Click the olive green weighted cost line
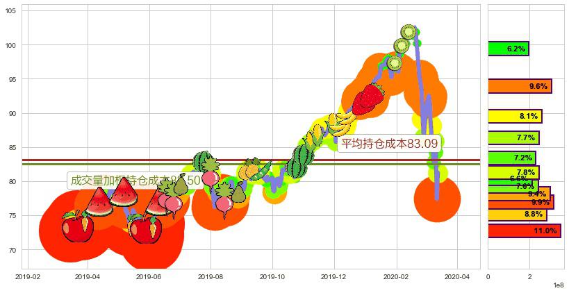 coord(251,165)
